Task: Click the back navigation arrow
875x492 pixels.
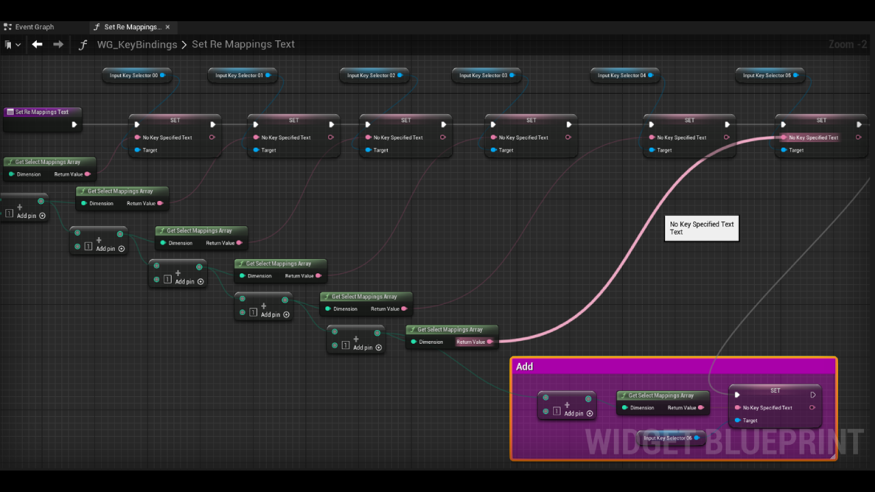Action: coord(37,44)
